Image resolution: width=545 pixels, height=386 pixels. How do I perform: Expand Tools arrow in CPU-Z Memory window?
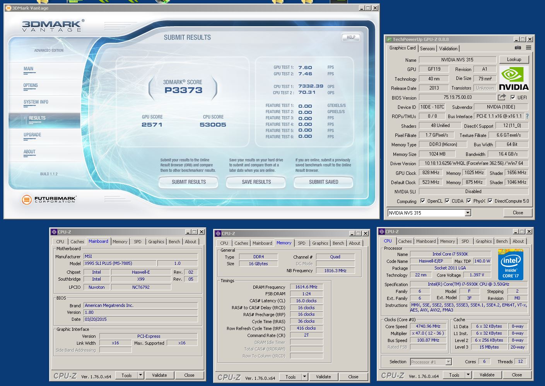pos(304,377)
